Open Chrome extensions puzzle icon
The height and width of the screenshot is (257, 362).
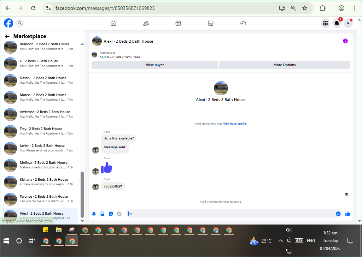[322, 8]
